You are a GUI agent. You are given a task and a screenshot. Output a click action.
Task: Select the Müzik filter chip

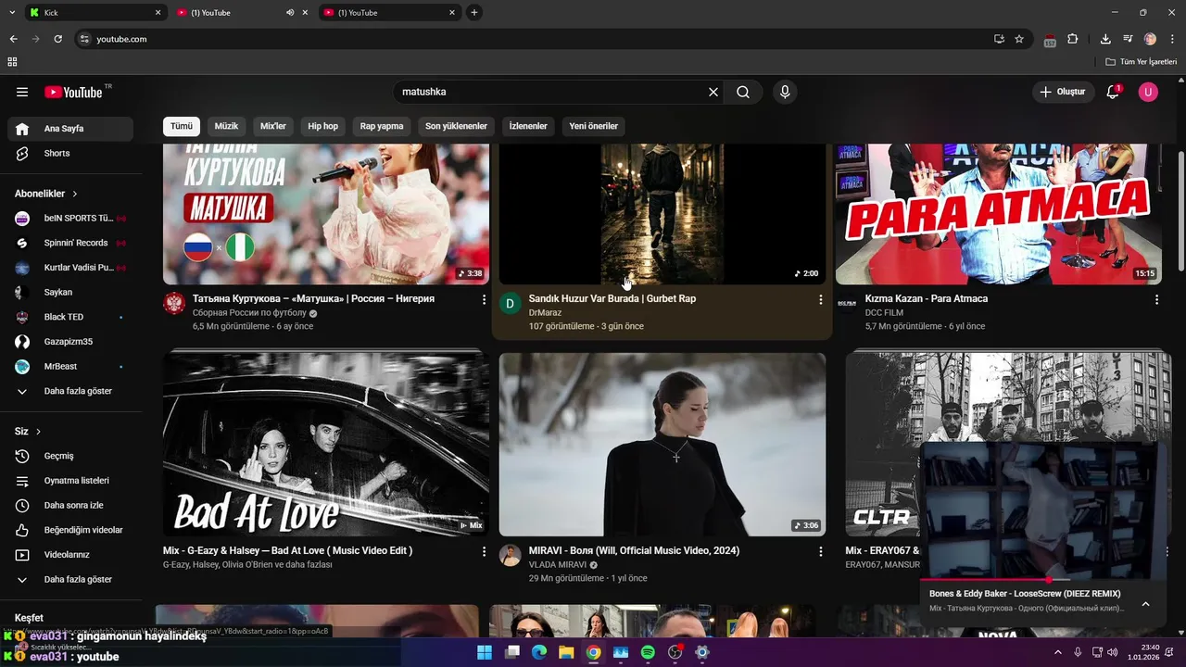pyautogui.click(x=226, y=126)
